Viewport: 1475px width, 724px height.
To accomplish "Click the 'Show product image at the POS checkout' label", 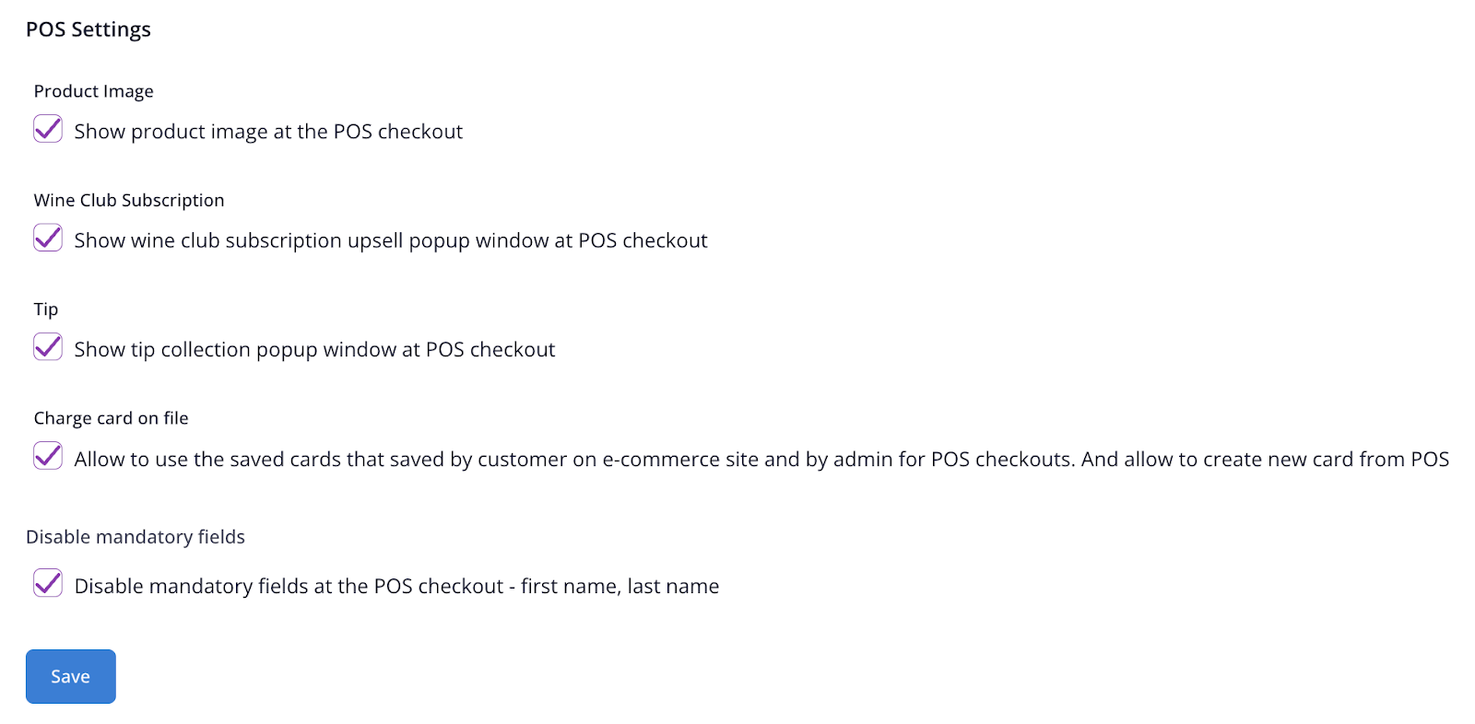I will (x=268, y=132).
